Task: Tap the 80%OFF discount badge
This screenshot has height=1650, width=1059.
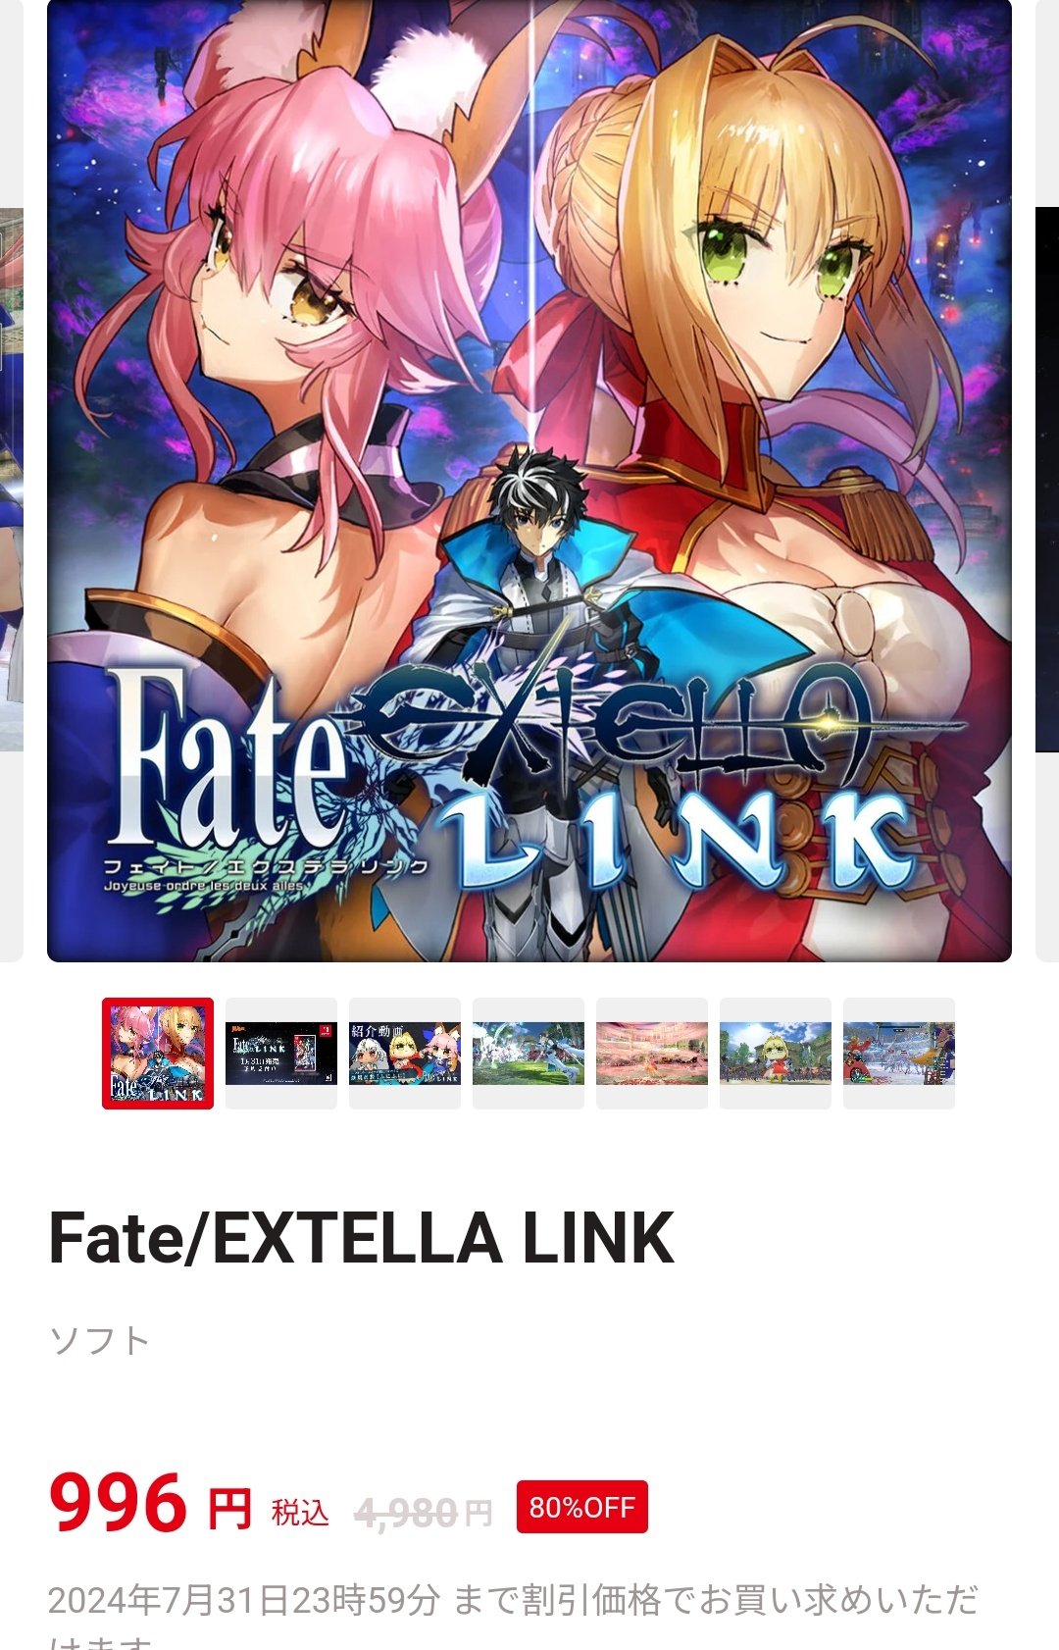Action: click(582, 1507)
